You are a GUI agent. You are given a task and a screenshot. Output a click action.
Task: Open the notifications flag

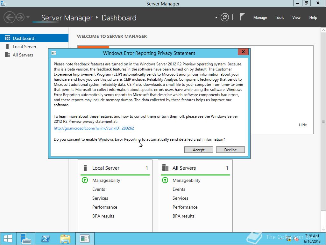242,17
